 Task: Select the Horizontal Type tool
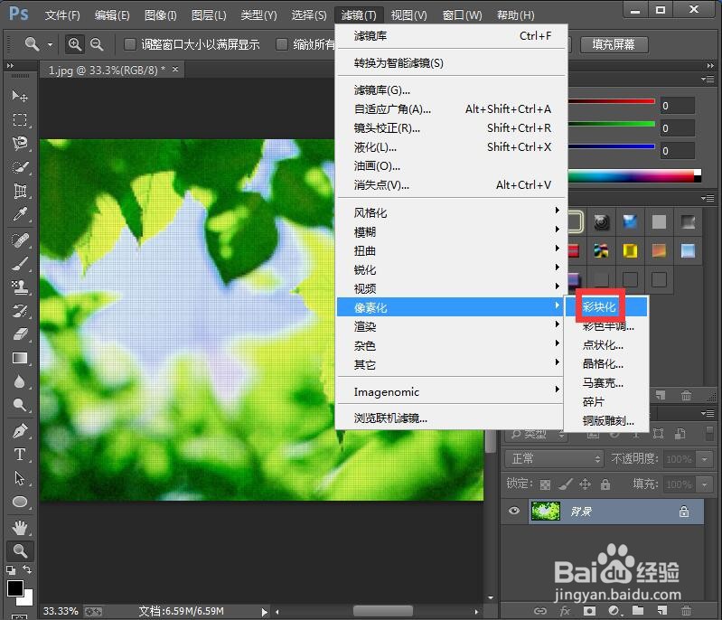[19, 455]
